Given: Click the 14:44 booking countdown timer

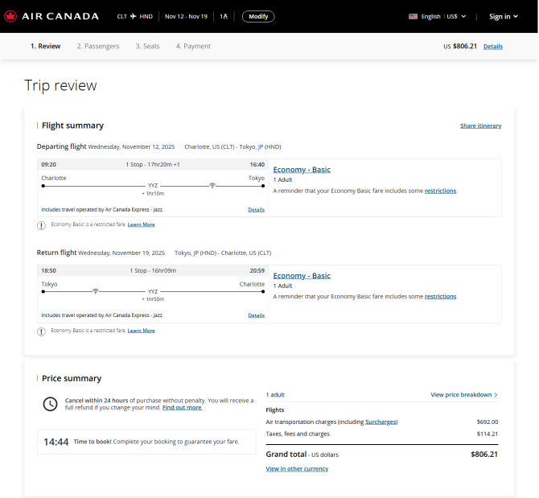Looking at the screenshot, I should tap(56, 442).
